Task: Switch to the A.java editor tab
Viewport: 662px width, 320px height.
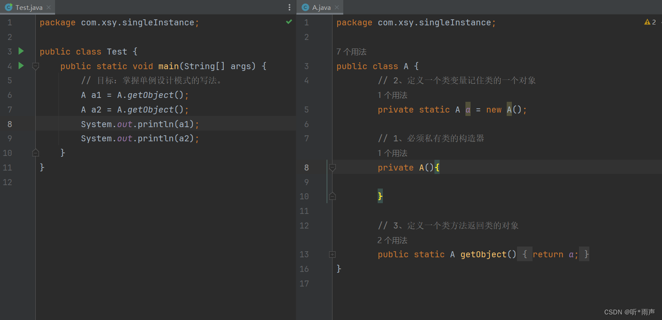Action: [320, 7]
